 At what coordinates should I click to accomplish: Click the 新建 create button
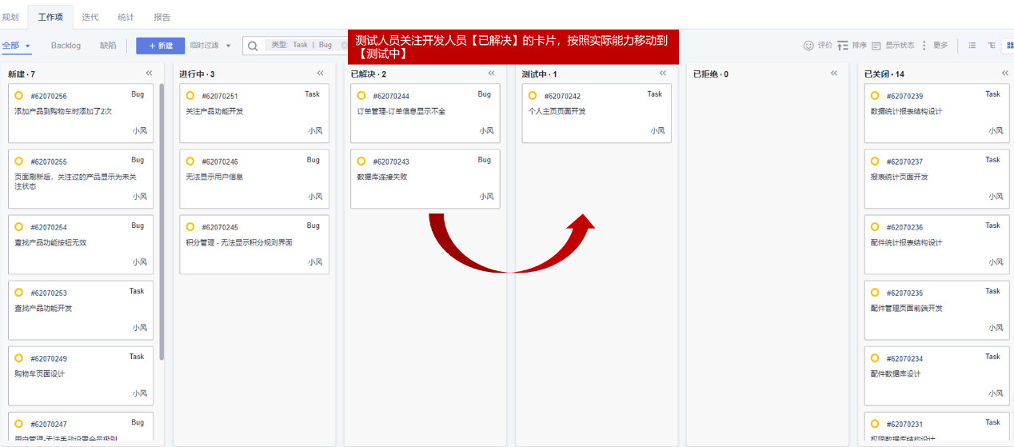(x=160, y=46)
